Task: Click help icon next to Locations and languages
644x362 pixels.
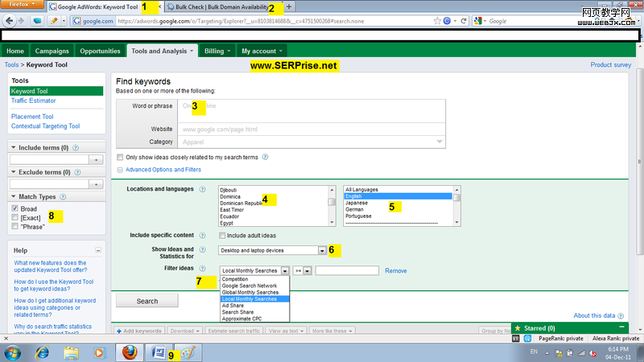Action: pyautogui.click(x=203, y=189)
